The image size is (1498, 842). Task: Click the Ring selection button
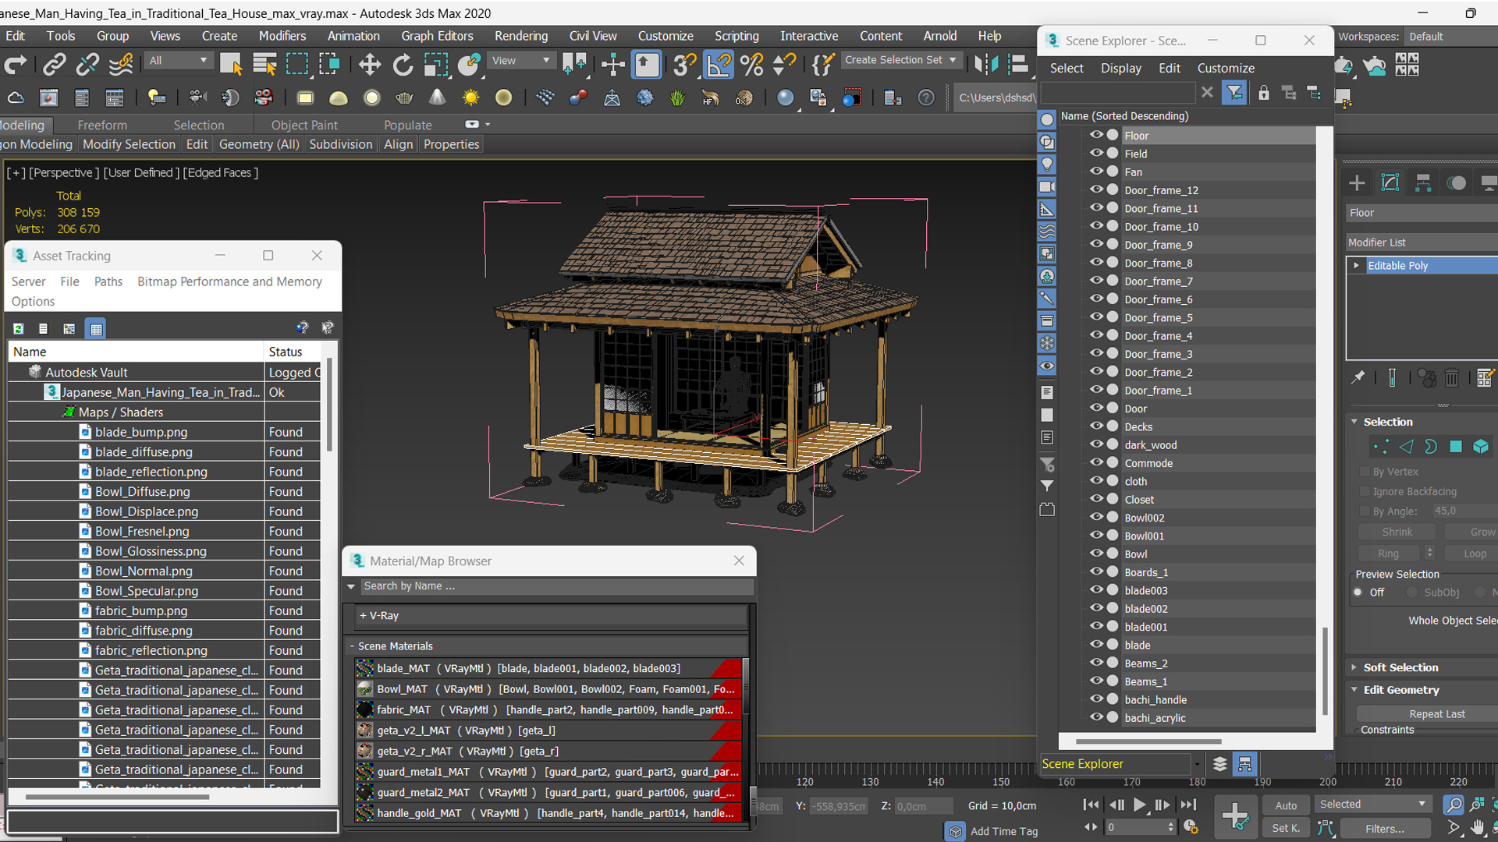(1389, 554)
